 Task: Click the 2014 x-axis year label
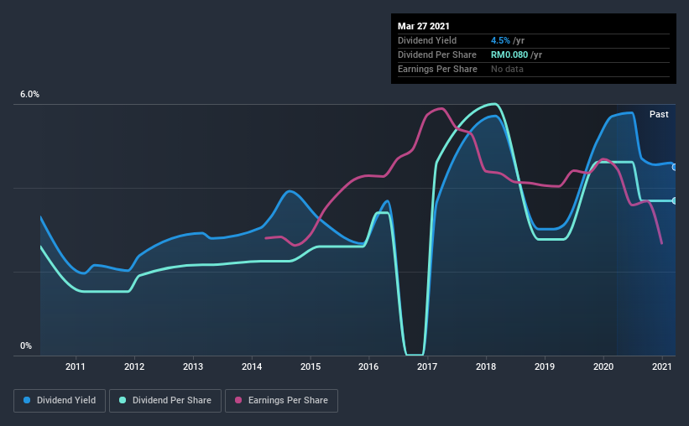pos(252,366)
